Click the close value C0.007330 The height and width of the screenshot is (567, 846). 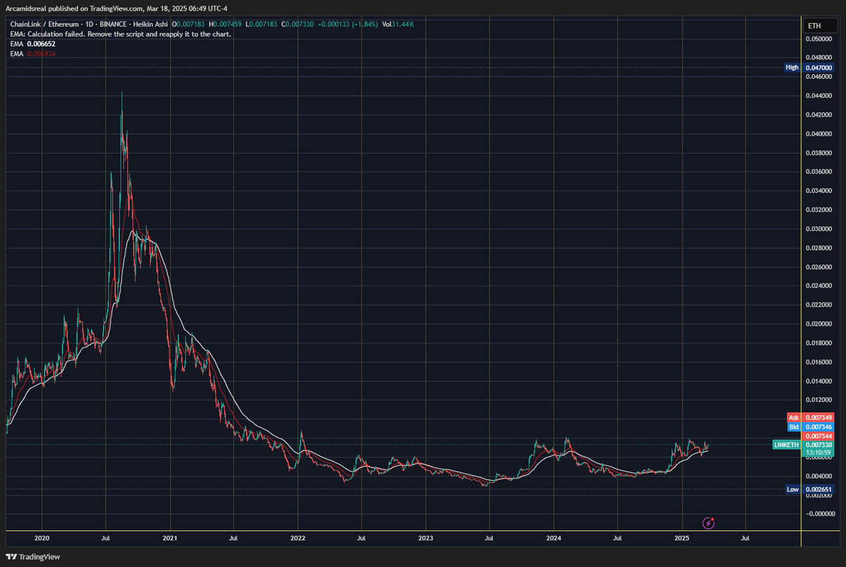tap(299, 25)
